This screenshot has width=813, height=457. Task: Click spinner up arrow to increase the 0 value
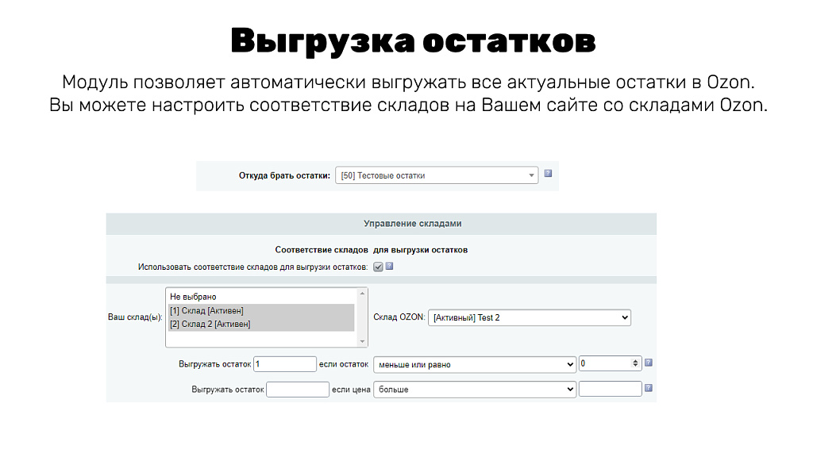(x=636, y=359)
